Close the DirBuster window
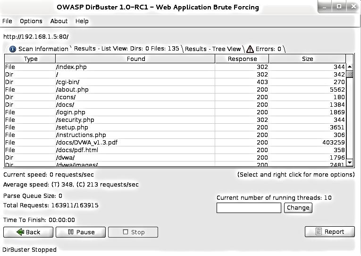The width and height of the screenshot is (361, 256). (353, 7)
